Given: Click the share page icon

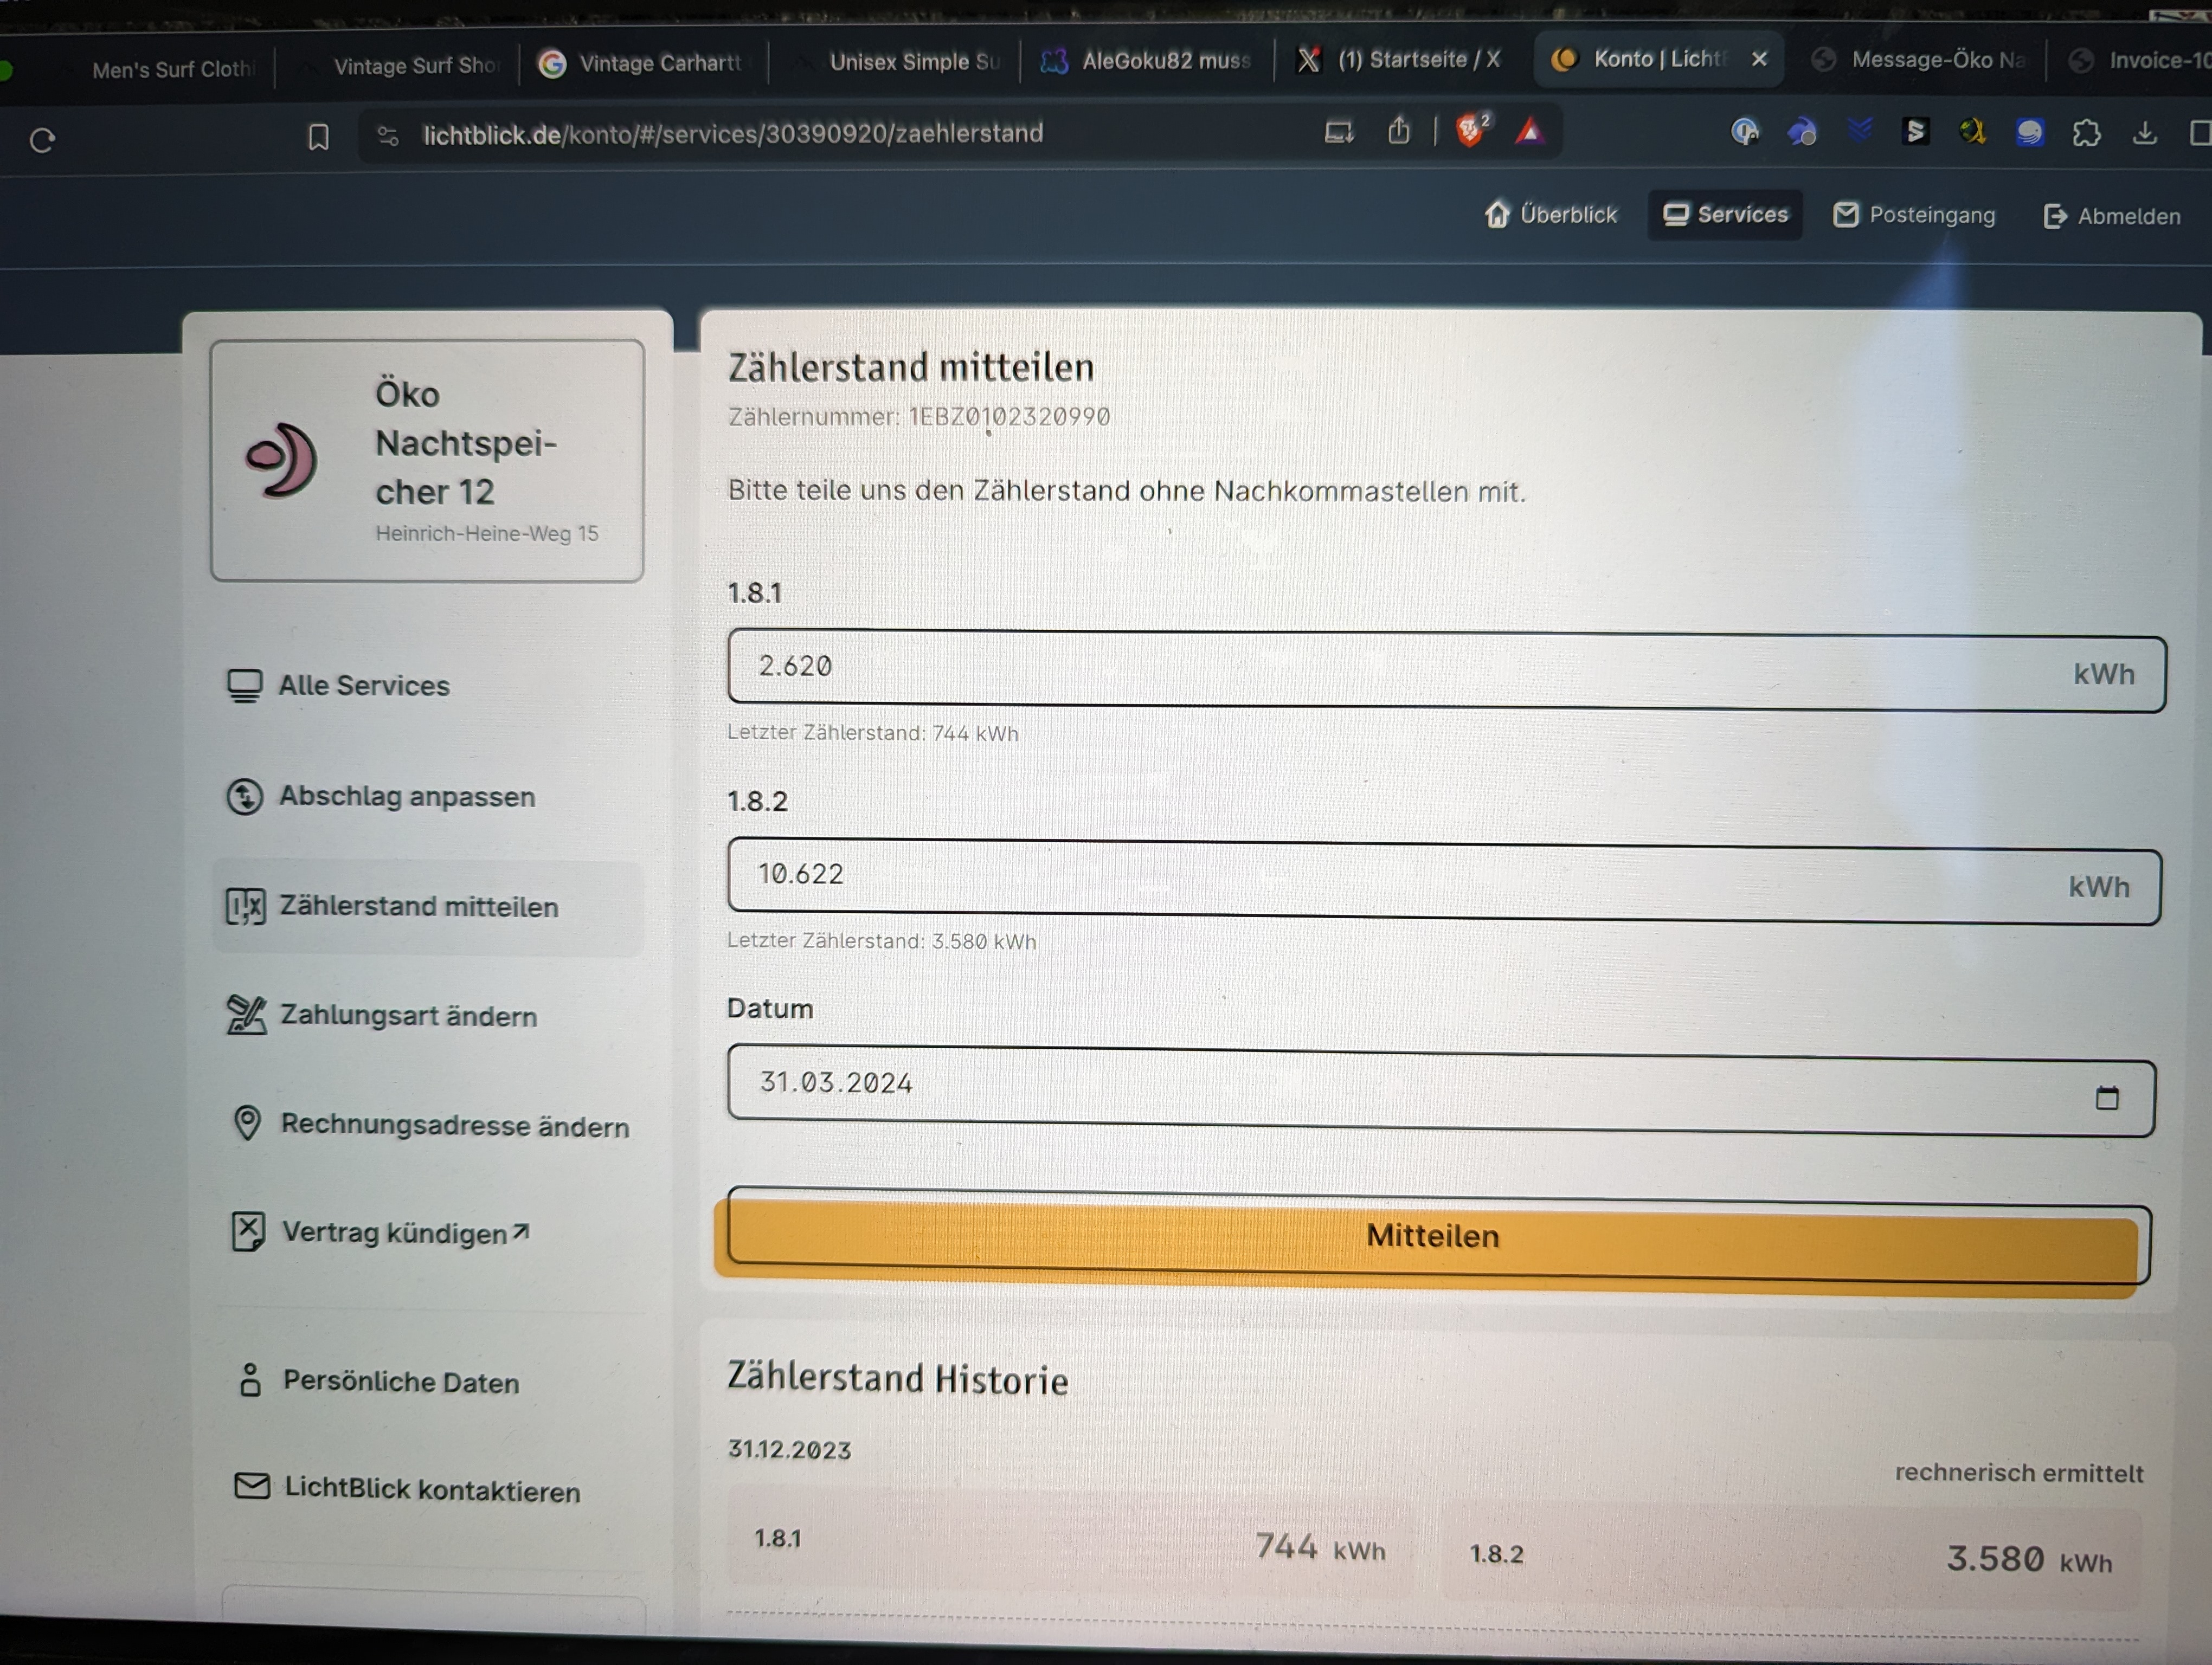Looking at the screenshot, I should [1399, 131].
